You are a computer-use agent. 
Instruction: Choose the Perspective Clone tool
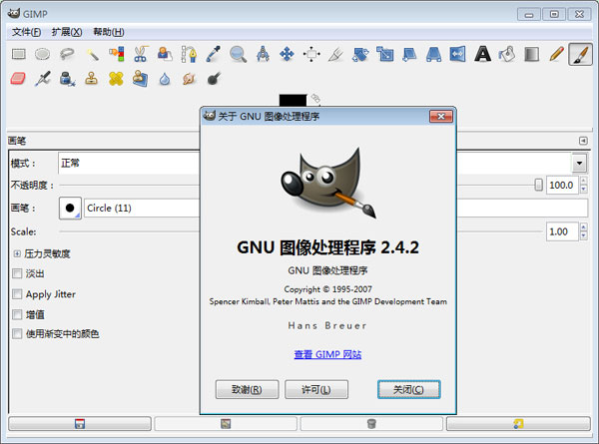pyautogui.click(x=140, y=79)
